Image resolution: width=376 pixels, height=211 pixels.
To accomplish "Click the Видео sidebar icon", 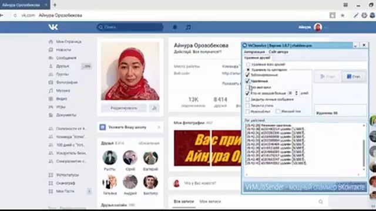I will click(51, 98).
